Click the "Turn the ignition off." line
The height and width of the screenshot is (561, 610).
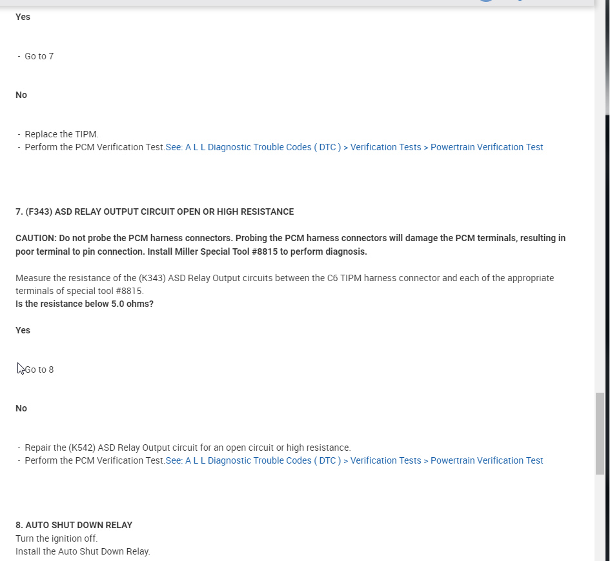pos(57,538)
